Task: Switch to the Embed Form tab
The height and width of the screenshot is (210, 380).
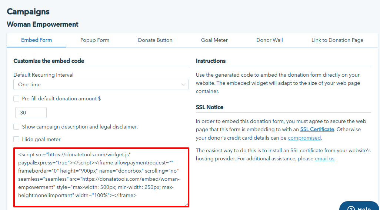Action: click(36, 40)
